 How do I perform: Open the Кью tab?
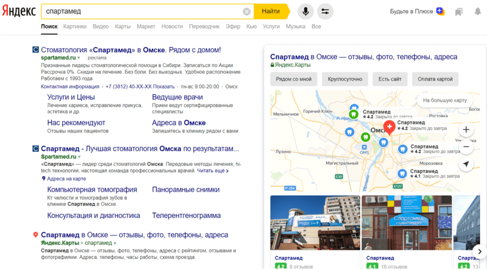(x=251, y=27)
